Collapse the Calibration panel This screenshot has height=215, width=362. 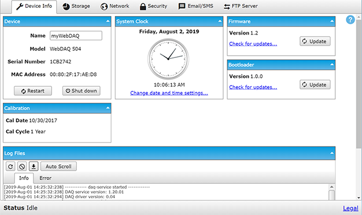click(108, 108)
